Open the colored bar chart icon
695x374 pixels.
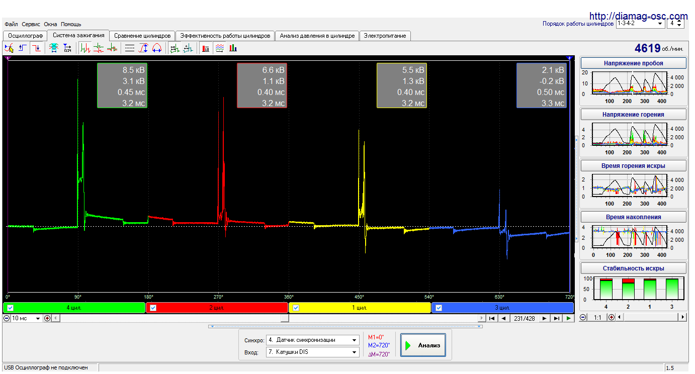233,48
